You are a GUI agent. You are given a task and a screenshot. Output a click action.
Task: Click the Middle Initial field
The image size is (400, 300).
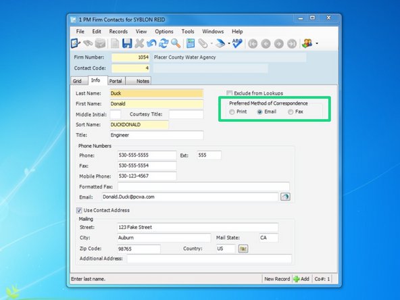116,114
